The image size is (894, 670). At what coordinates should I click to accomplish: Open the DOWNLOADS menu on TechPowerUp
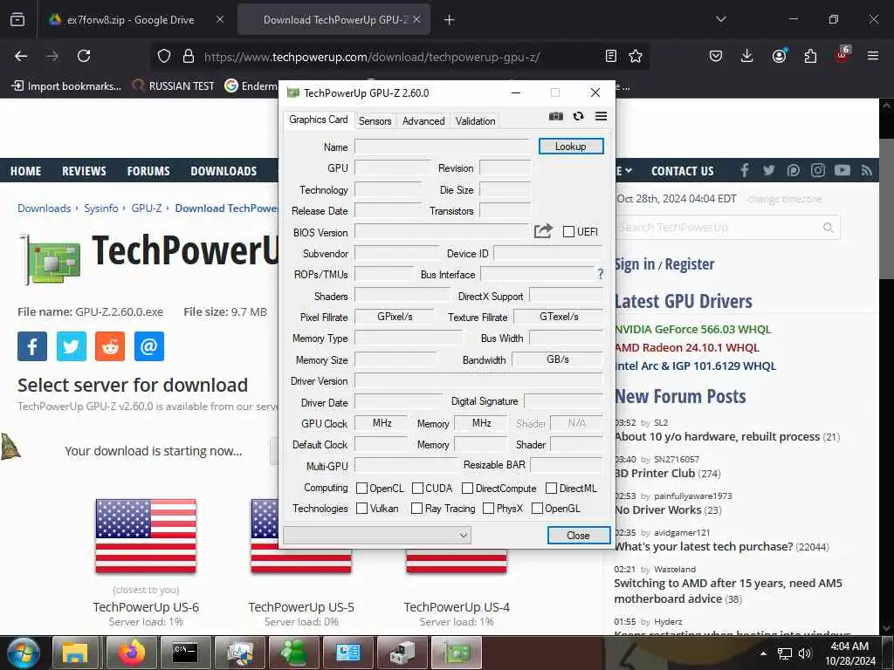point(223,171)
